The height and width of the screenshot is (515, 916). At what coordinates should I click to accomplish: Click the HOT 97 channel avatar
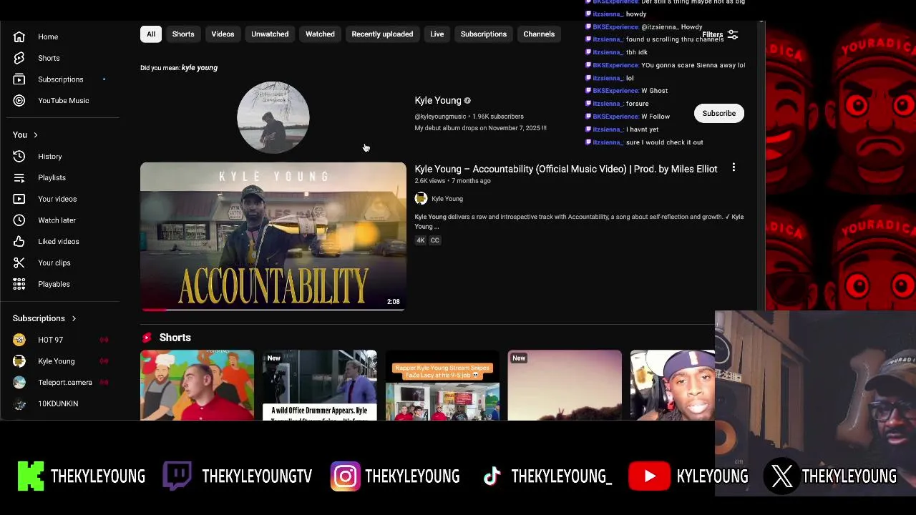click(x=19, y=340)
